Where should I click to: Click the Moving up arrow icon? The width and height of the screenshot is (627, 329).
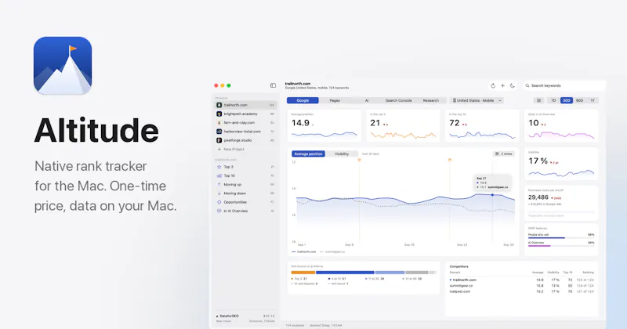pyautogui.click(x=219, y=184)
